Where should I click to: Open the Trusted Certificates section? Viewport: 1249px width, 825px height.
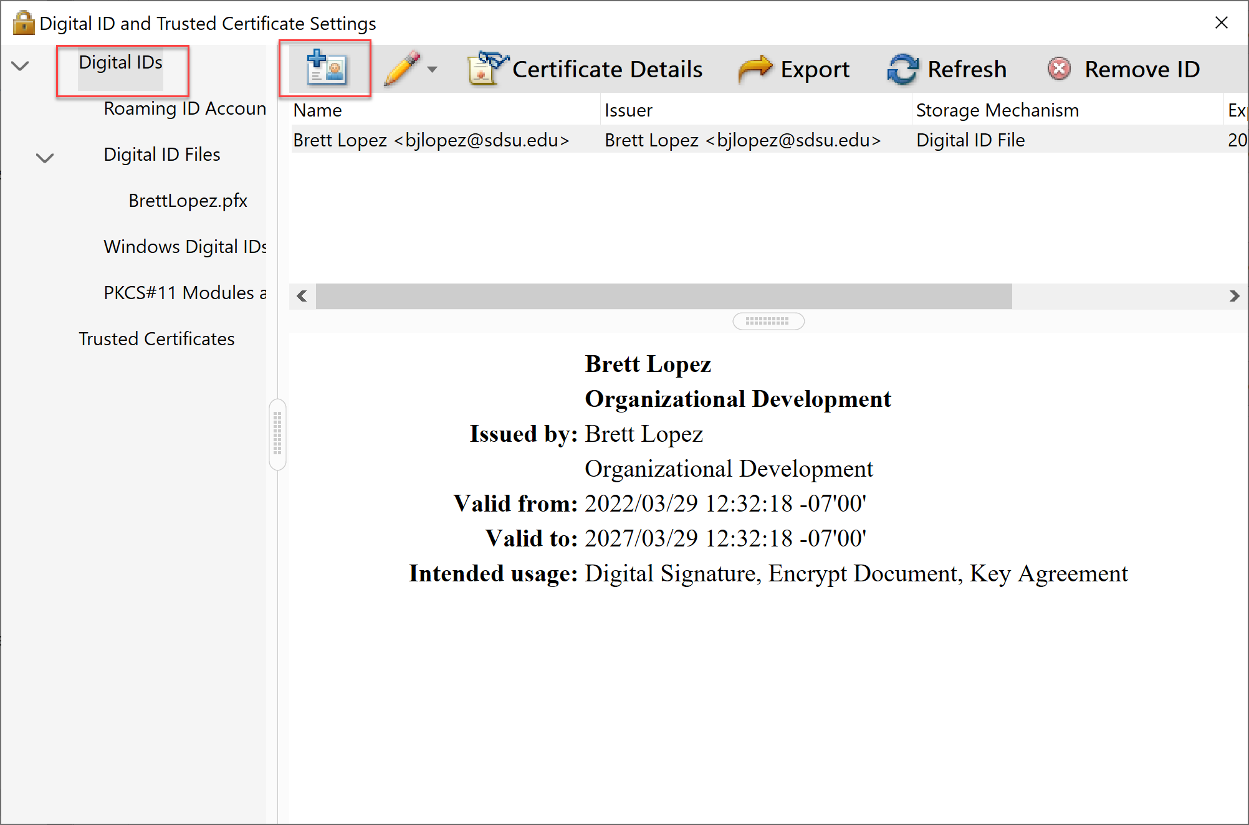tap(156, 339)
